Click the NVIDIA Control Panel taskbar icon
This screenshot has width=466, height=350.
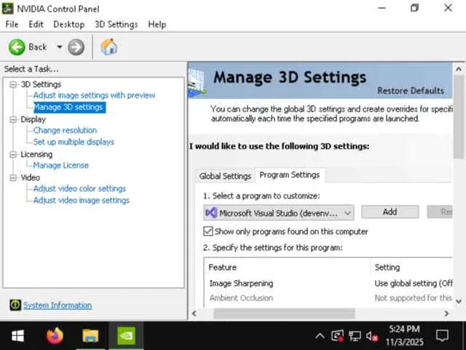coord(126,335)
